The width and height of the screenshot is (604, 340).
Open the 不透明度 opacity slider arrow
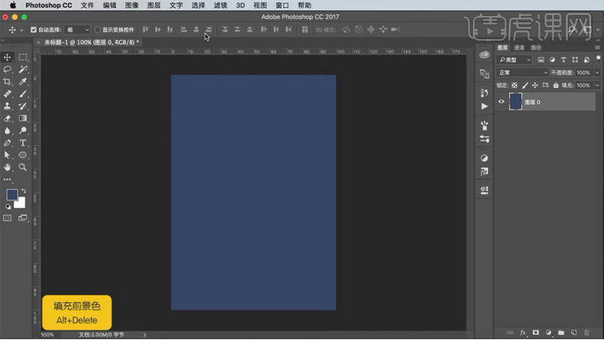pyautogui.click(x=598, y=73)
